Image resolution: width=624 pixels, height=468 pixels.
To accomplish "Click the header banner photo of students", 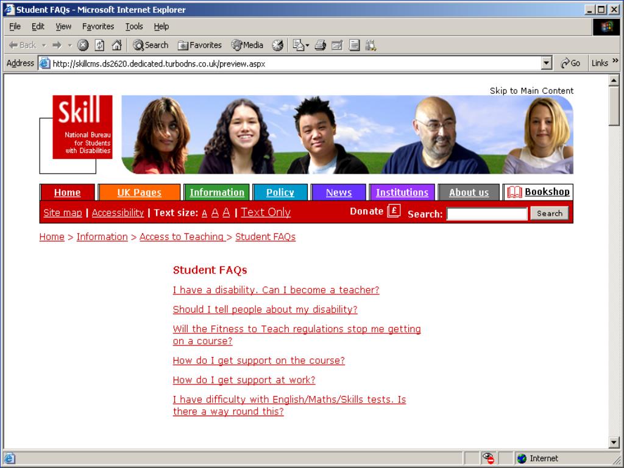I will tap(347, 135).
